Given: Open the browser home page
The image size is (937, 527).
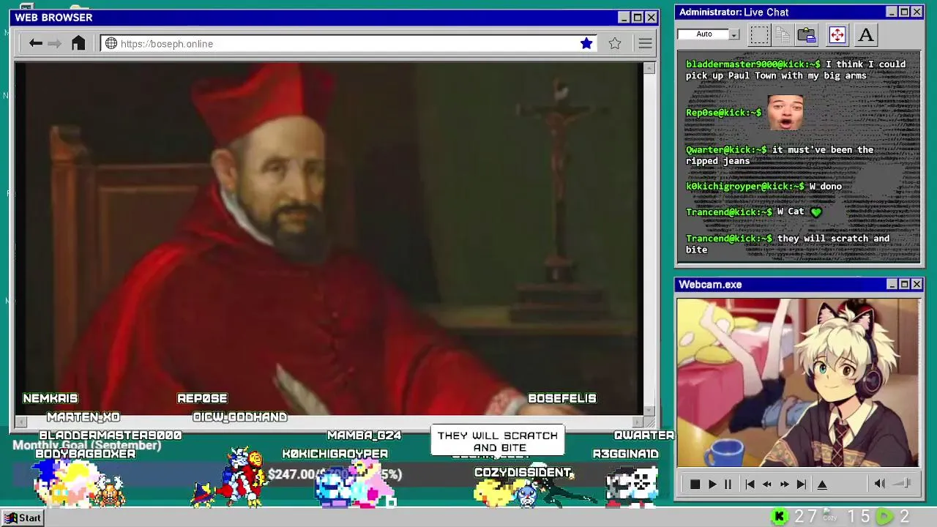Looking at the screenshot, I should pyautogui.click(x=78, y=43).
